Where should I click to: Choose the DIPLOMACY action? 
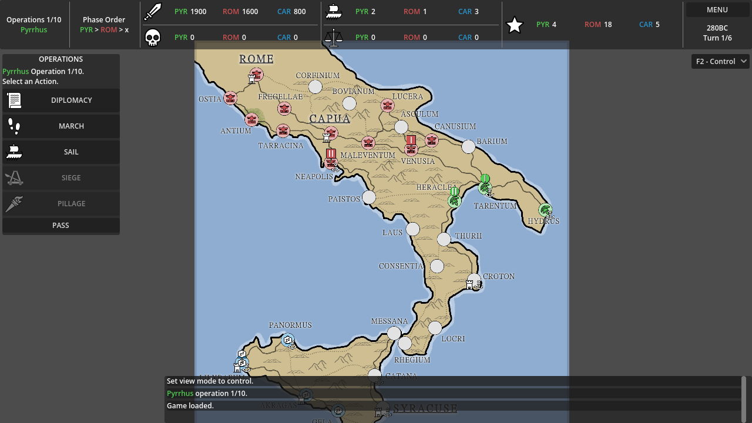[x=61, y=100]
